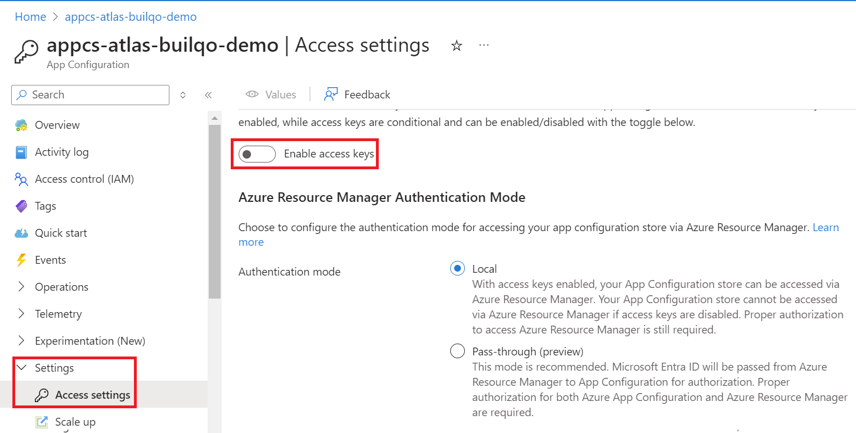Expand Experimentation (New) menu group
This screenshot has width=856, height=433.
[x=21, y=341]
